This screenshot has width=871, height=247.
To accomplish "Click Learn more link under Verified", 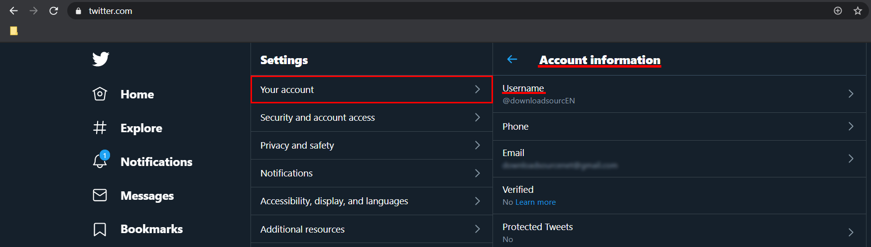I will point(535,202).
